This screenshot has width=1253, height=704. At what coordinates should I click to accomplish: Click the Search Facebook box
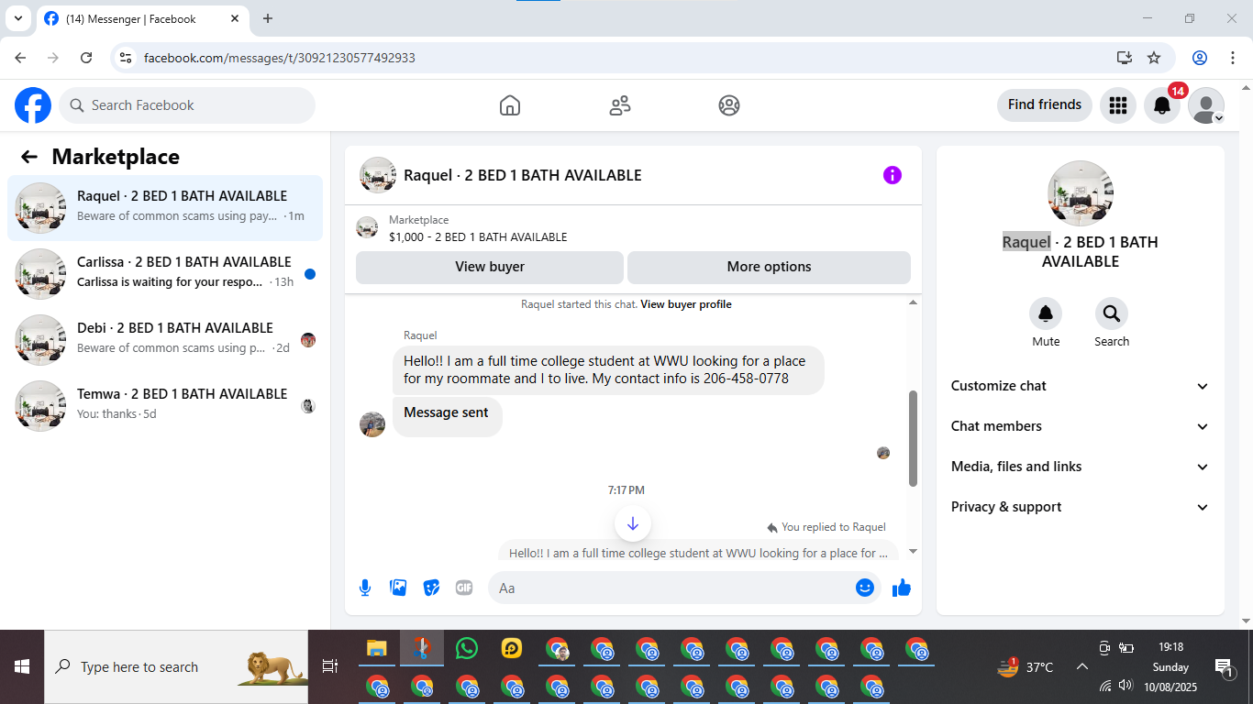click(187, 105)
